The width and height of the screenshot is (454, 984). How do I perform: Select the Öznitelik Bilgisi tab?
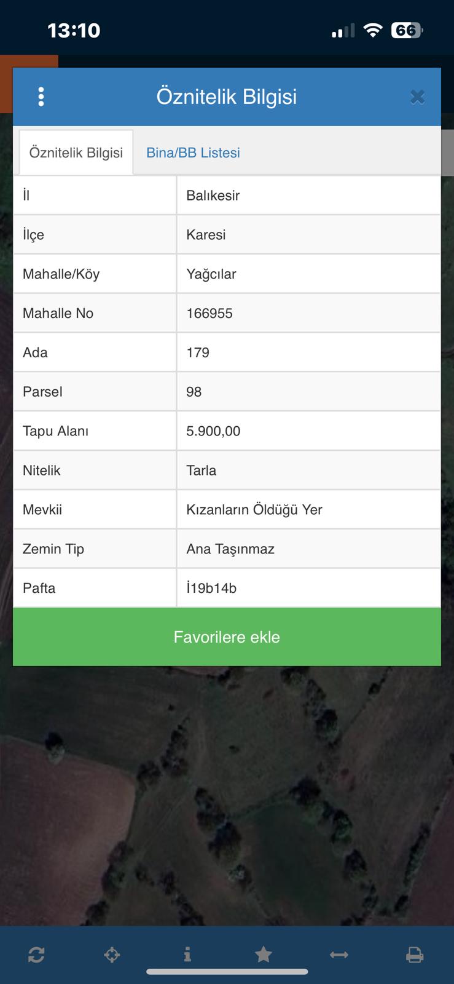click(x=76, y=153)
